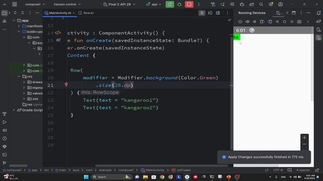The height and width of the screenshot is (181, 323).
Task: Open the Build hammer tool window
Action: 5,114
